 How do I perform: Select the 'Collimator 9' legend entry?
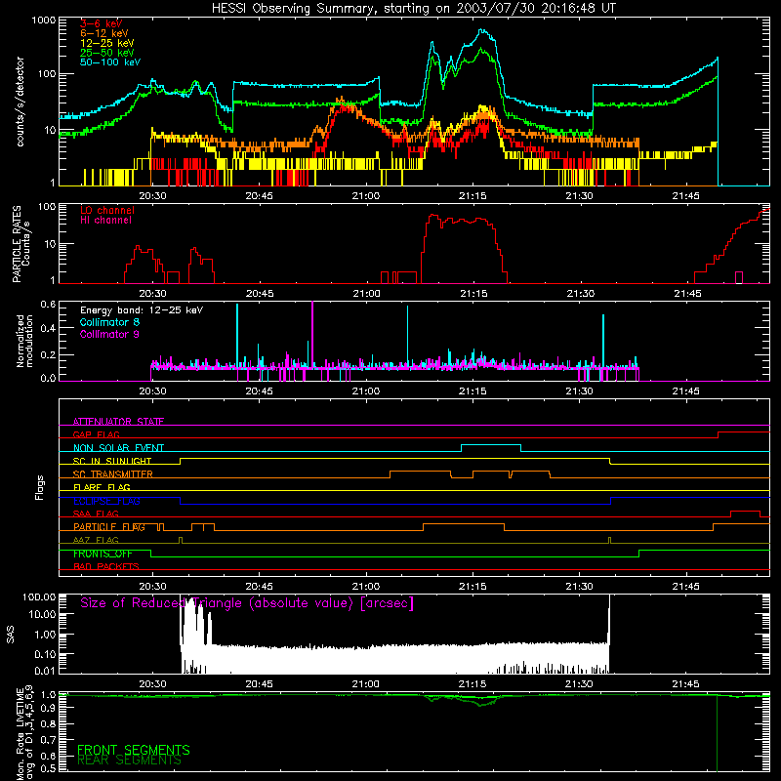click(109, 334)
